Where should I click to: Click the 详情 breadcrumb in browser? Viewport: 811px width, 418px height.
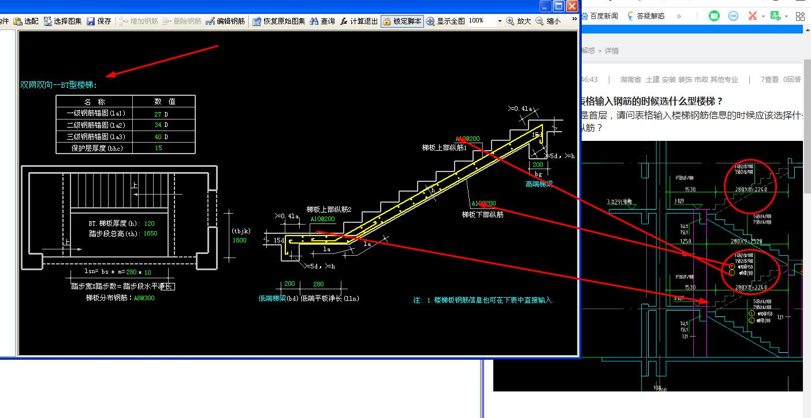click(611, 51)
